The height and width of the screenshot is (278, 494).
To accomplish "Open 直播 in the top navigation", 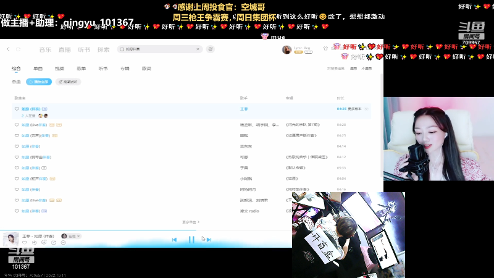I will point(65,49).
